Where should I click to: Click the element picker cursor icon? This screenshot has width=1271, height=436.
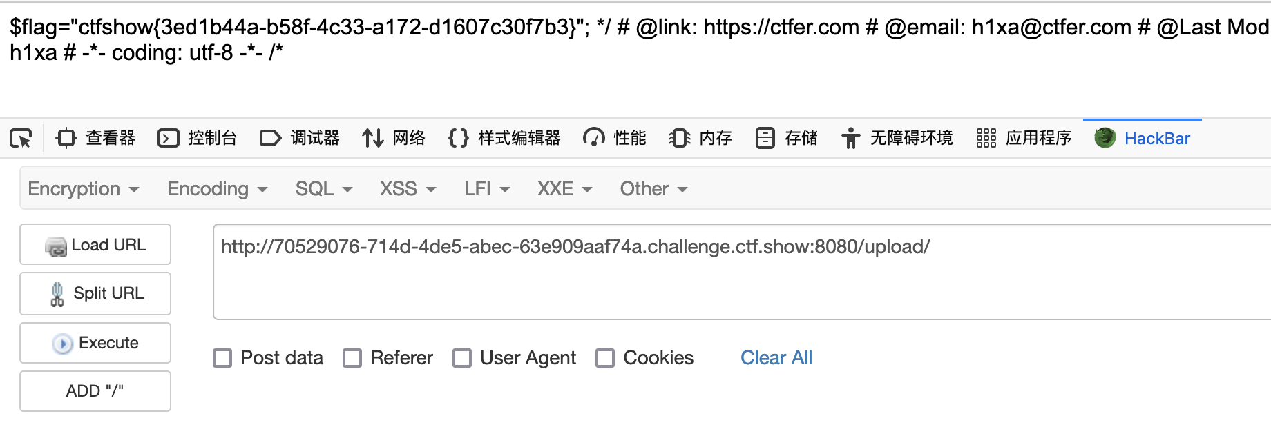pos(21,139)
